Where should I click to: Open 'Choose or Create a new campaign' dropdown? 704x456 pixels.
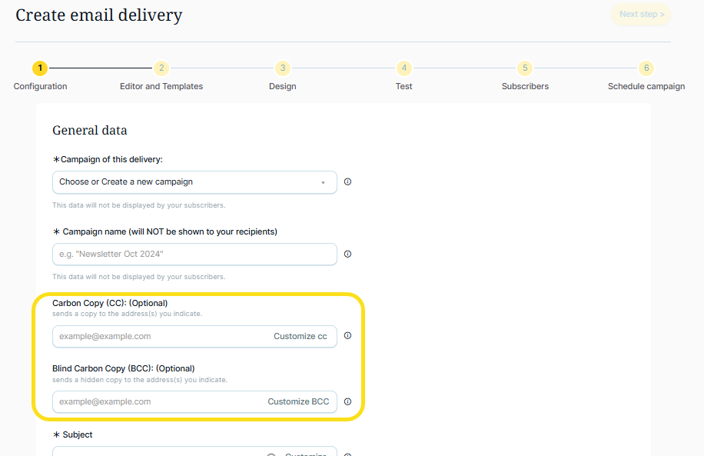[x=184, y=182]
